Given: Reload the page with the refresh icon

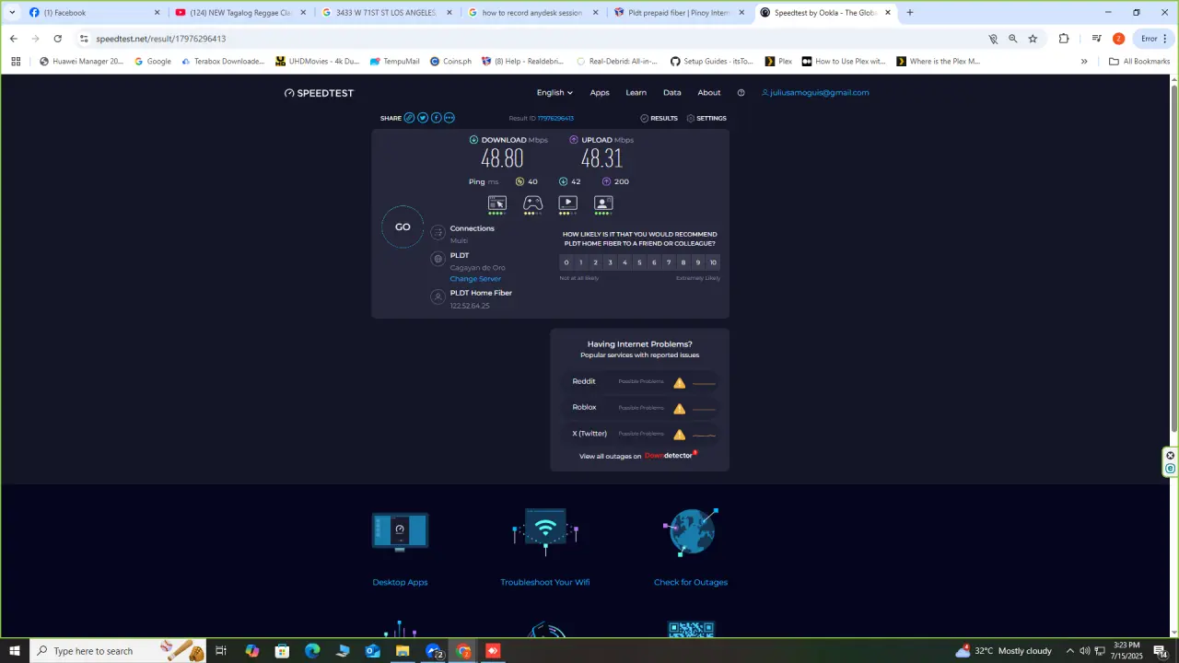Looking at the screenshot, I should tap(57, 39).
